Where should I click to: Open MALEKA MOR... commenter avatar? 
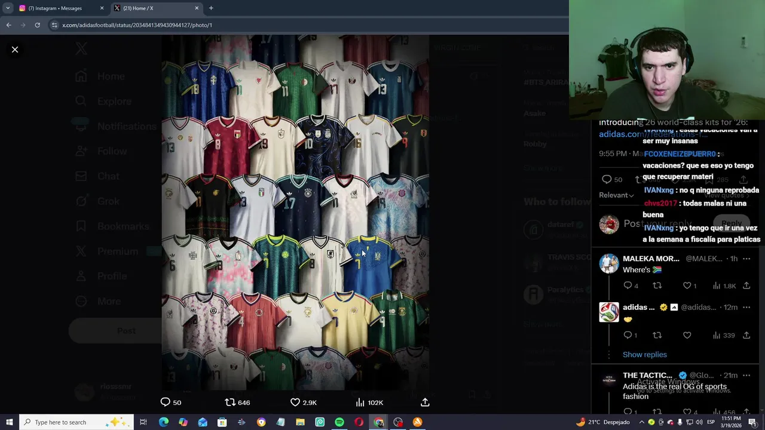609,263
